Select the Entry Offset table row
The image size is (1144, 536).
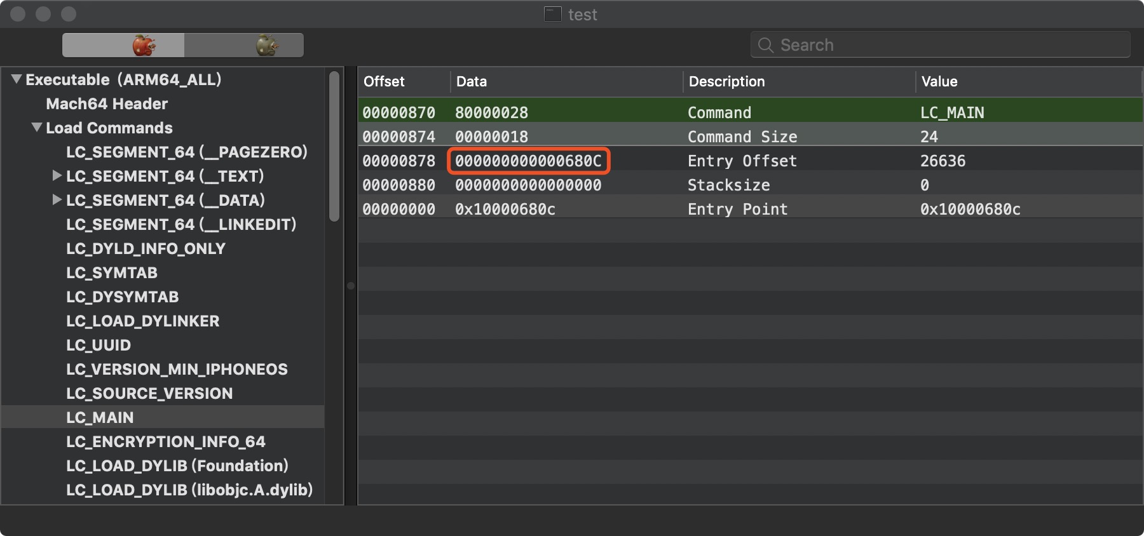point(742,161)
